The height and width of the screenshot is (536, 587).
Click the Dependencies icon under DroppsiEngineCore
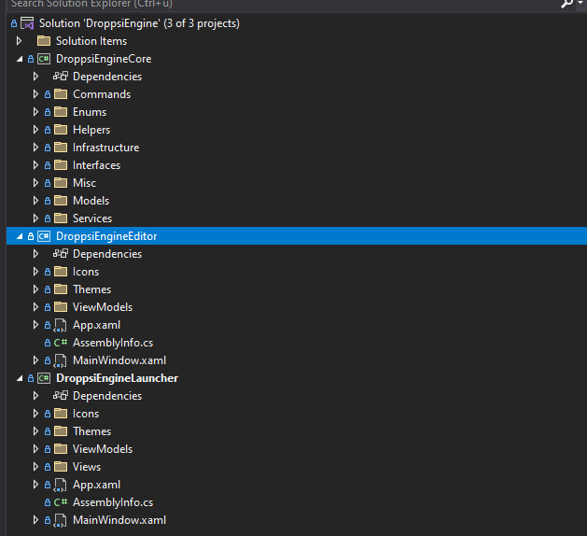coord(61,76)
